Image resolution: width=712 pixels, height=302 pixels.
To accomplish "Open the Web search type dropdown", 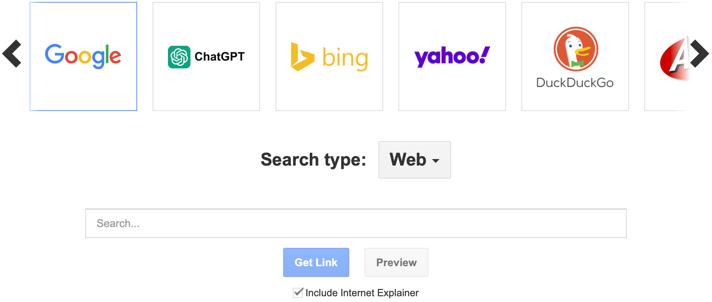I will (414, 160).
